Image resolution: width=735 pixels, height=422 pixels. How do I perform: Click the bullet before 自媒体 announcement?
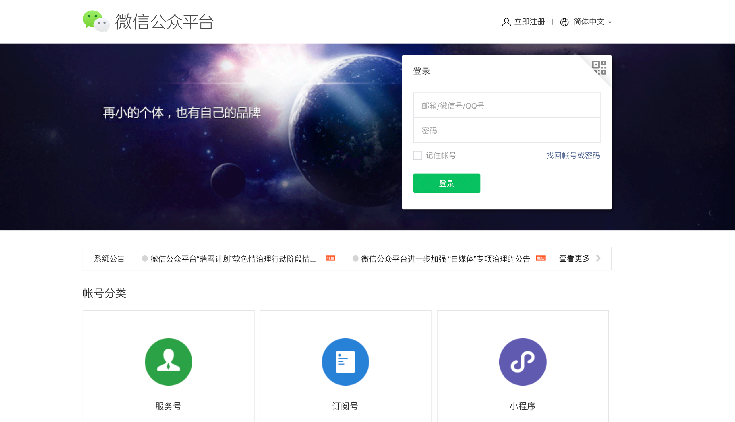tap(355, 258)
